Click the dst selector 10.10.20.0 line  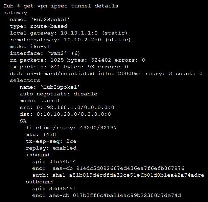coord(65,114)
